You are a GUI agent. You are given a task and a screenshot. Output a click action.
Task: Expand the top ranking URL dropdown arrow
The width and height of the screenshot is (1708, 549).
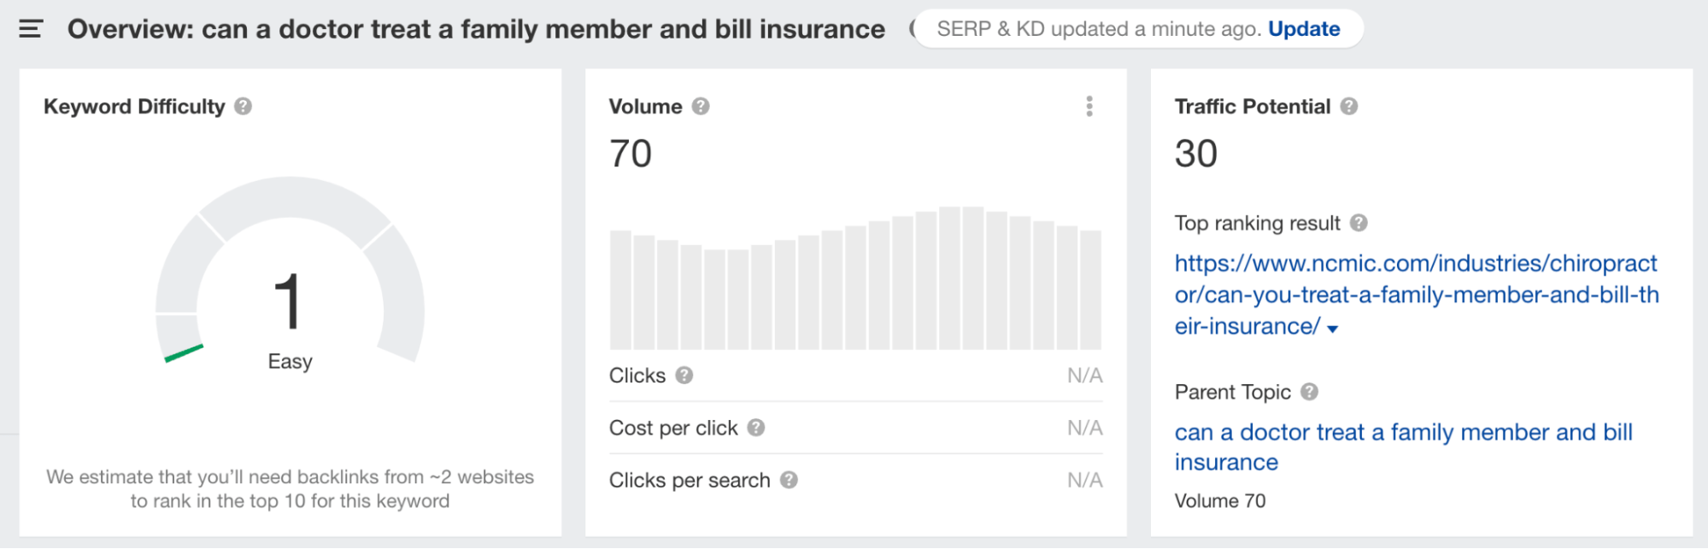point(1333,329)
